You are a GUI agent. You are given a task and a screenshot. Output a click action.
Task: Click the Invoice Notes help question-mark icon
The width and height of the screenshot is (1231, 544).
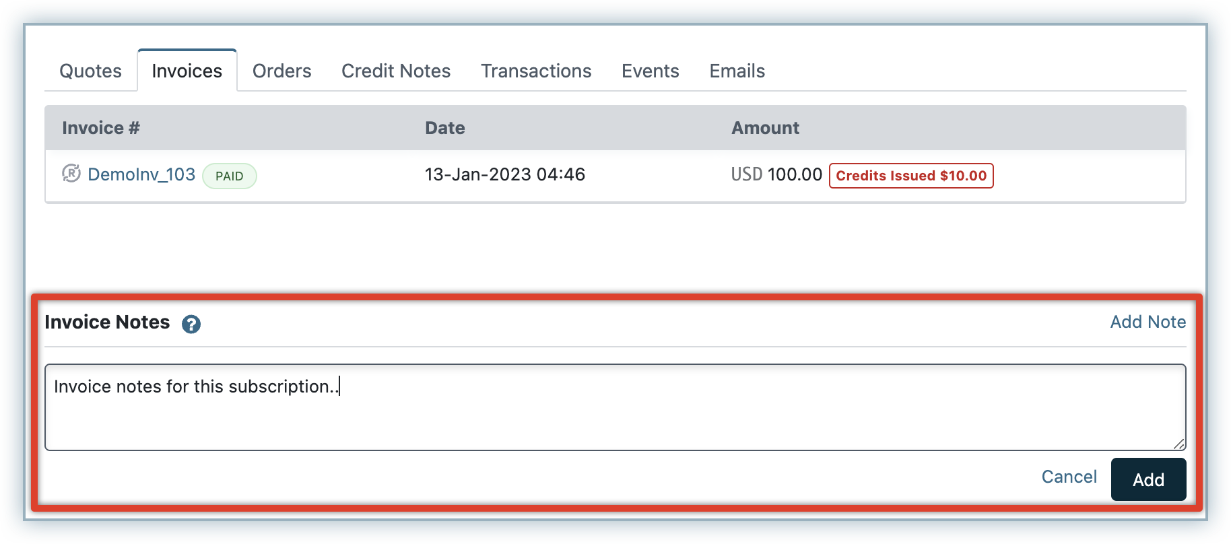[x=191, y=324]
